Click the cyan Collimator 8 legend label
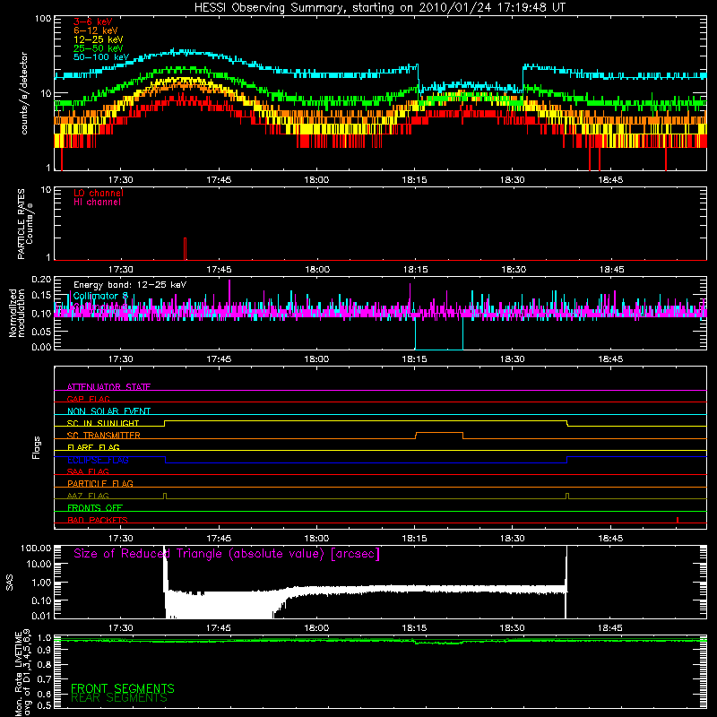Image resolution: width=717 pixels, height=717 pixels. (x=100, y=296)
